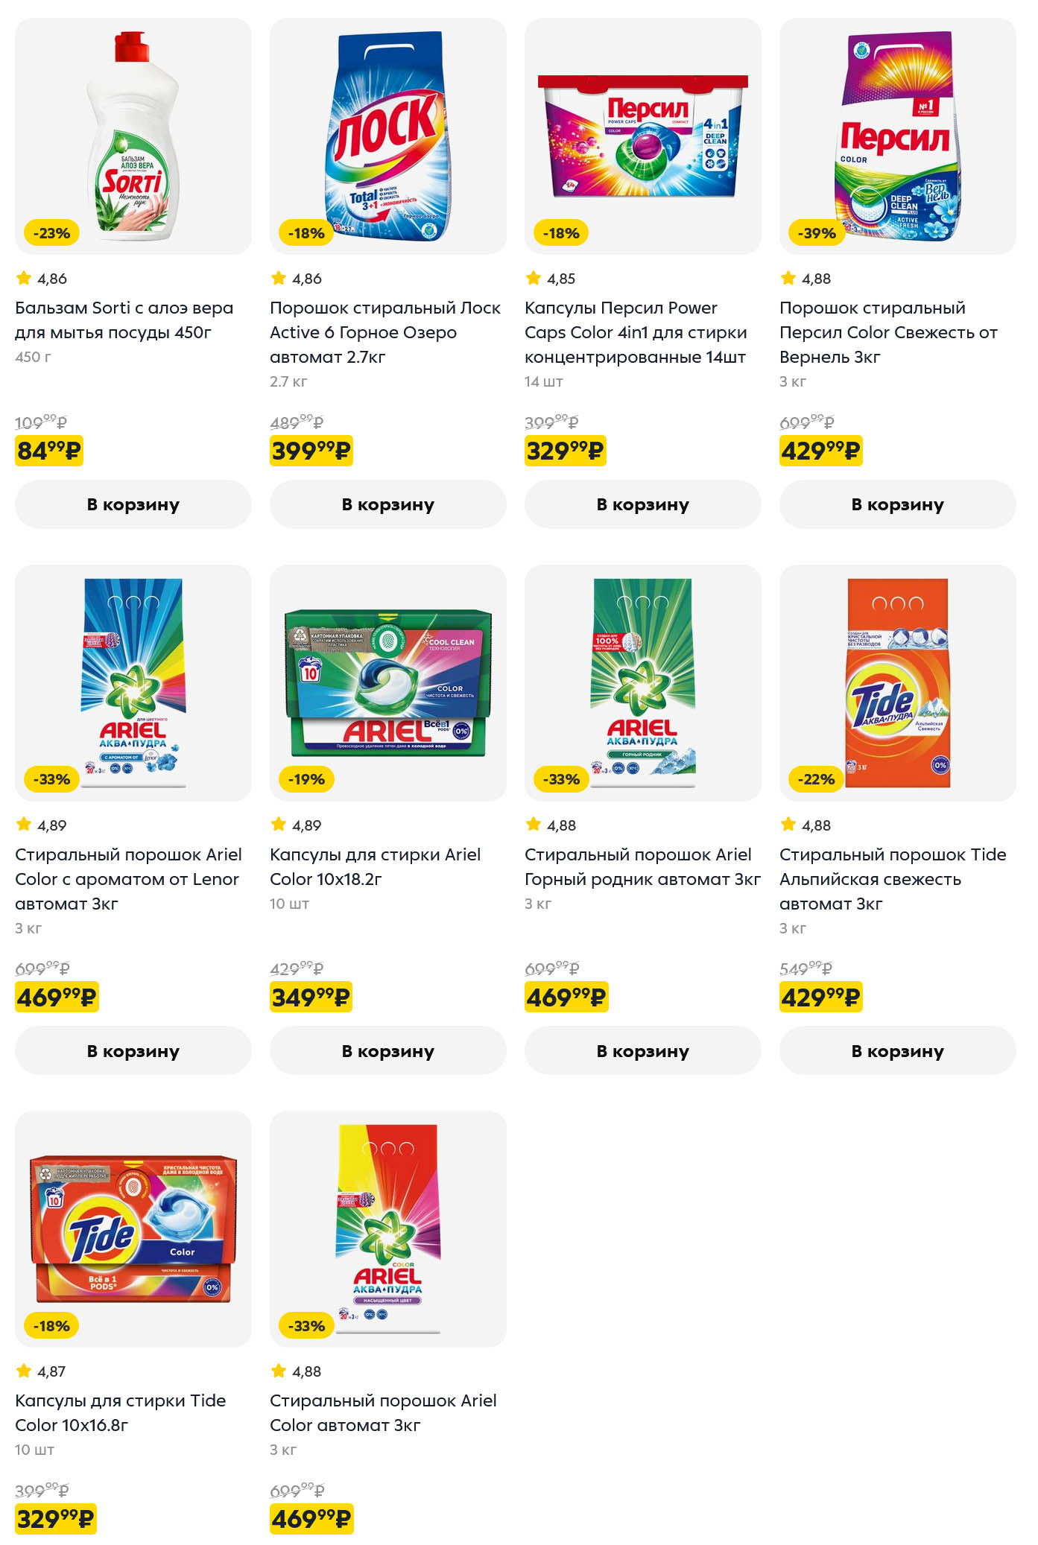
Task: Open the Ariel Горный родник product photo
Action: click(x=642, y=682)
